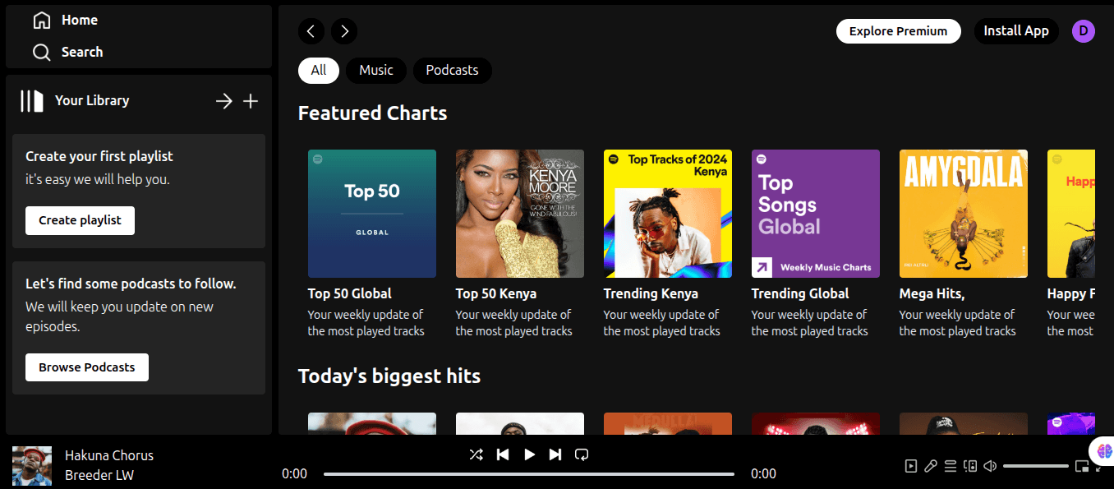The width and height of the screenshot is (1114, 489).
Task: Open the Top 50 Kenya cover
Action: tap(520, 214)
